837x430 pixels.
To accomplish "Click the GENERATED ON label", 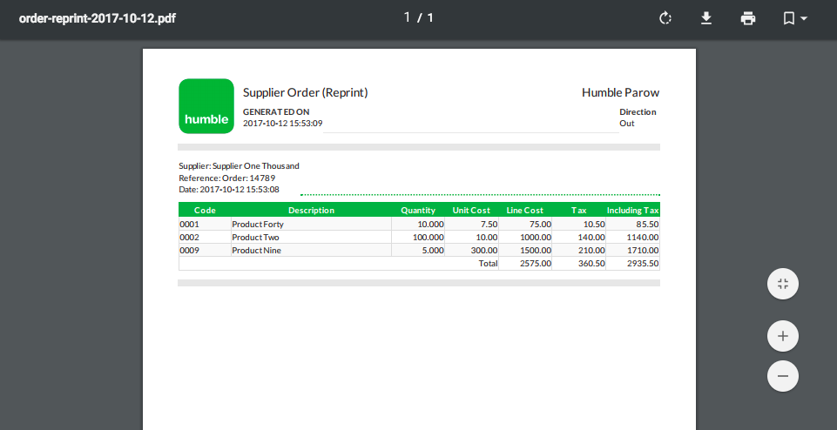I will click(x=276, y=112).
